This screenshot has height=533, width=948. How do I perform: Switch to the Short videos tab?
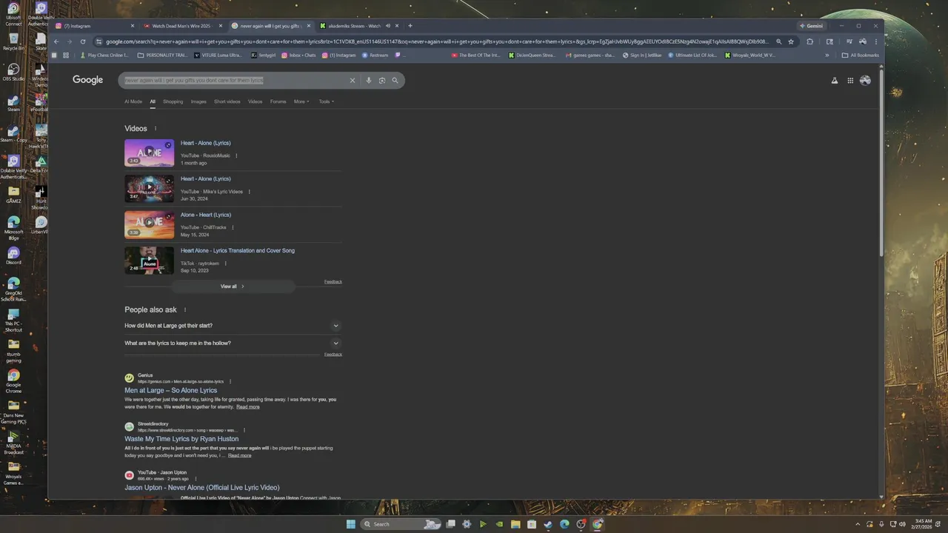coord(227,101)
